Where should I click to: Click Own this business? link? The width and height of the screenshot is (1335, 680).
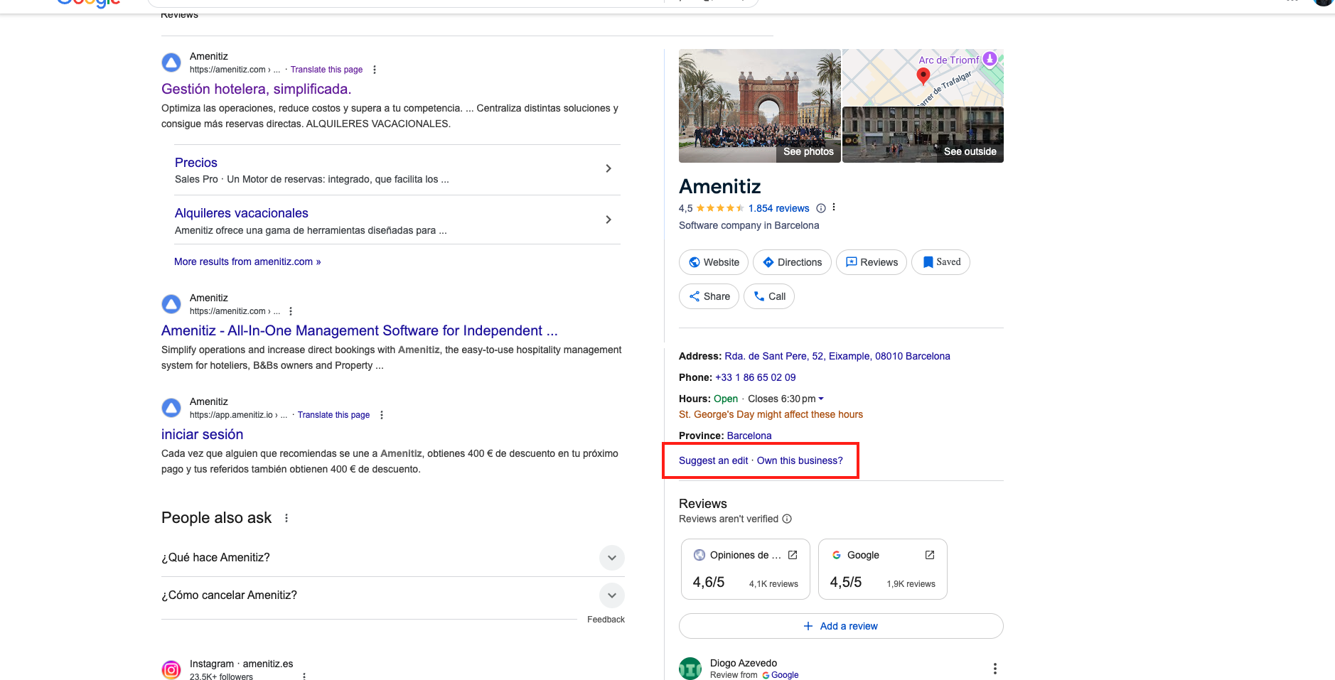coord(800,460)
